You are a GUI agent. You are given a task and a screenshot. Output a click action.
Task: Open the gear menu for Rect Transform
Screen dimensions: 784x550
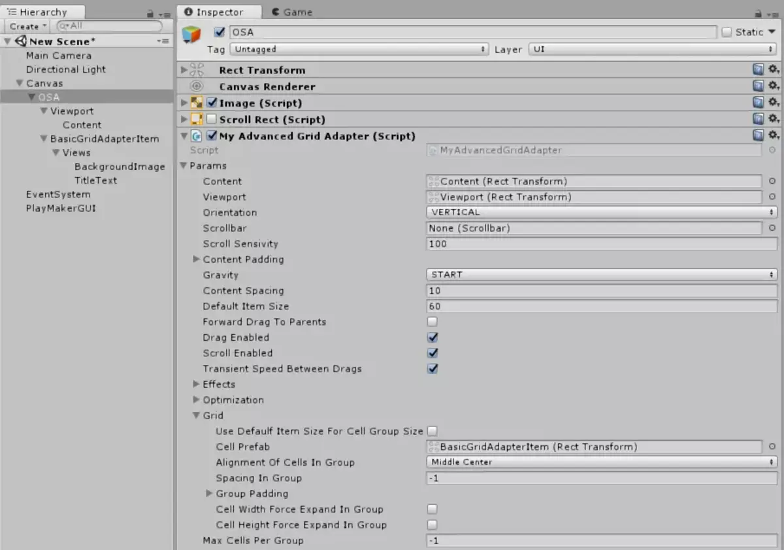click(773, 69)
